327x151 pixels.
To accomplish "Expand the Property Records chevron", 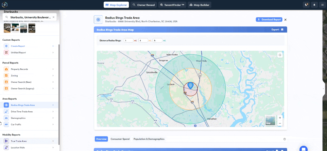I will 53,69.
